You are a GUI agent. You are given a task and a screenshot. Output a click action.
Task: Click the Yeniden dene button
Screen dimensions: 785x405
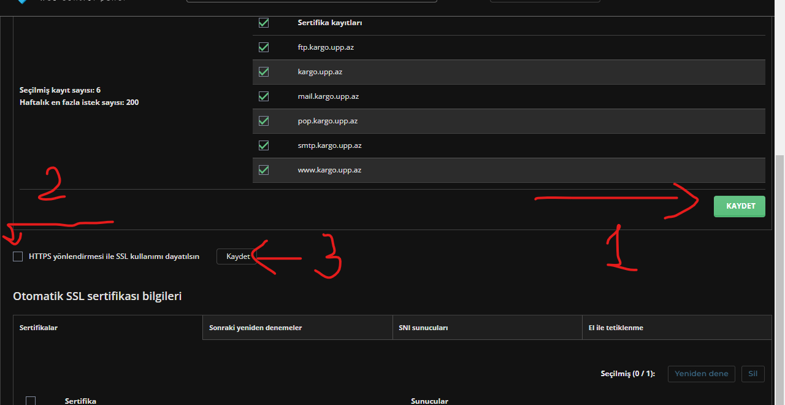pos(701,374)
